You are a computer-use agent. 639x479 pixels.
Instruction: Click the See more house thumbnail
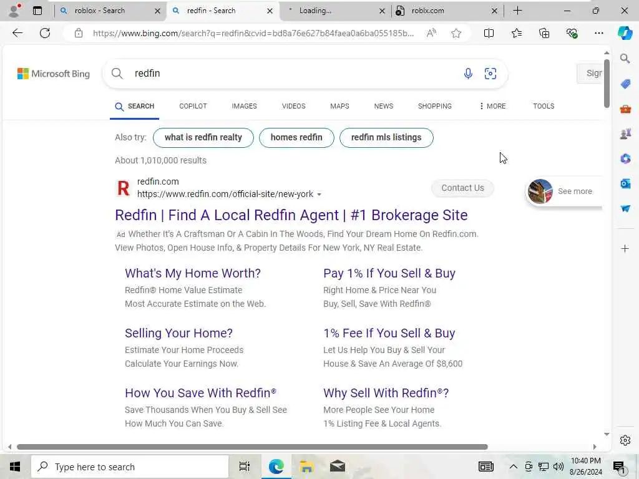click(540, 191)
